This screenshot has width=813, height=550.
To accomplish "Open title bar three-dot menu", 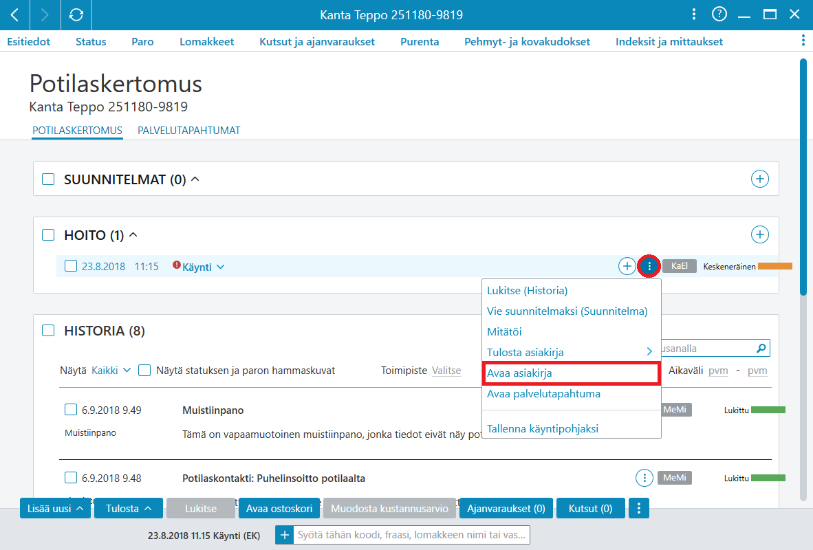I will 694,14.
